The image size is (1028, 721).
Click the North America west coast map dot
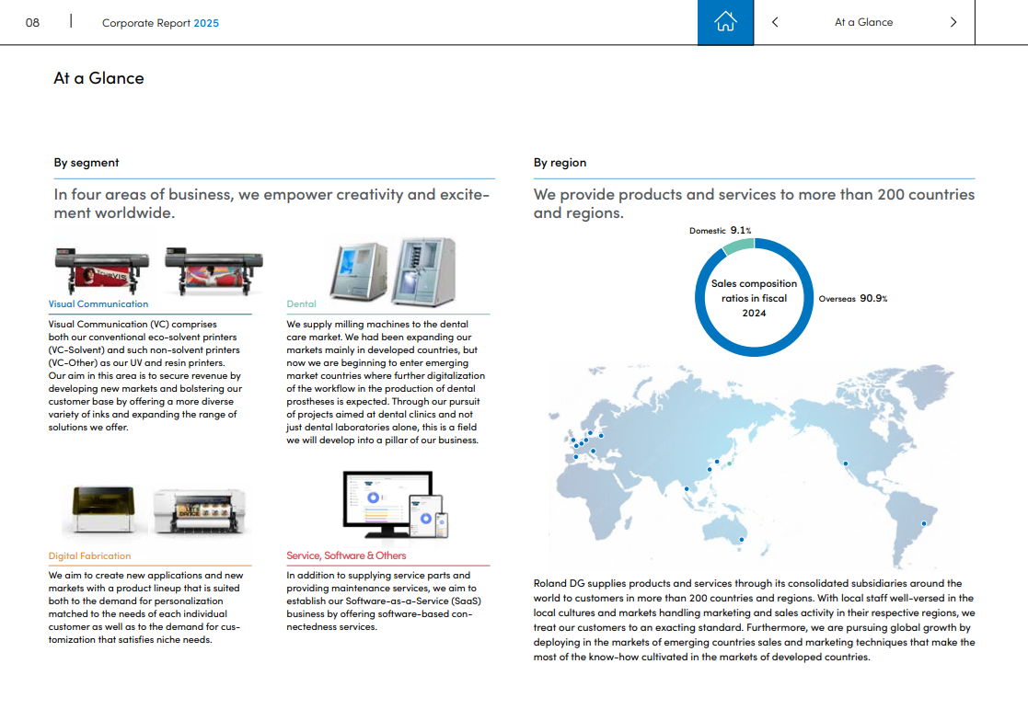[x=845, y=463]
